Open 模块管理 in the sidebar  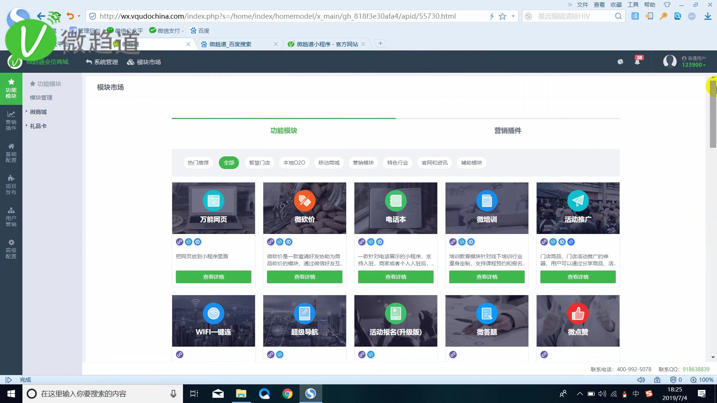[x=41, y=98]
